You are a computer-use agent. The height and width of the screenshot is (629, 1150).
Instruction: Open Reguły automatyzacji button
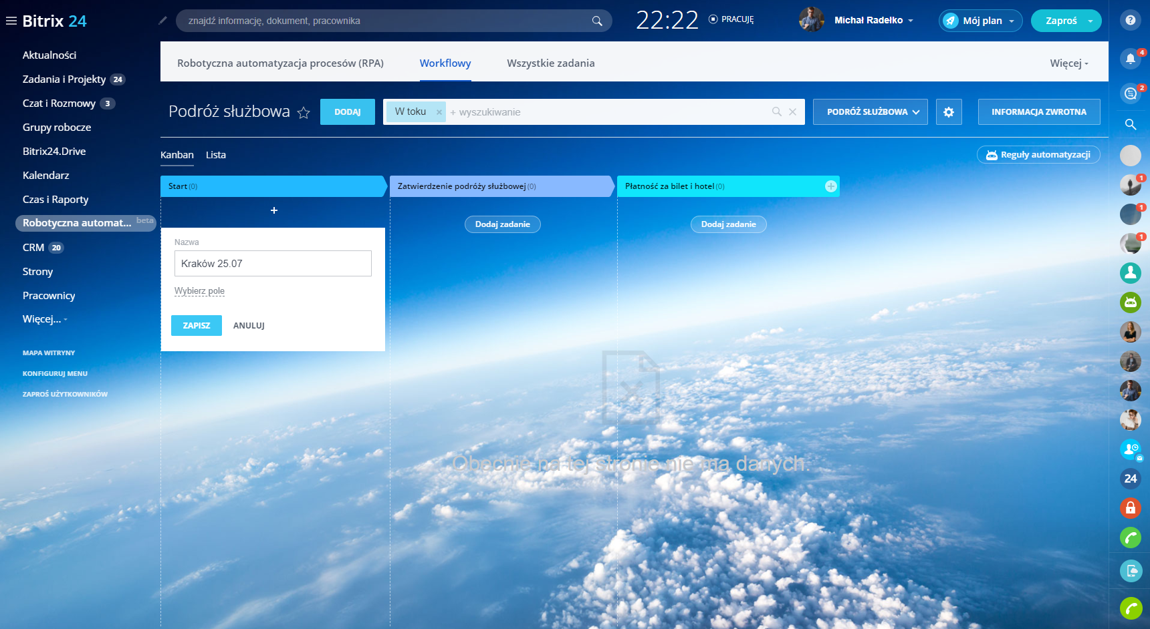click(1038, 155)
